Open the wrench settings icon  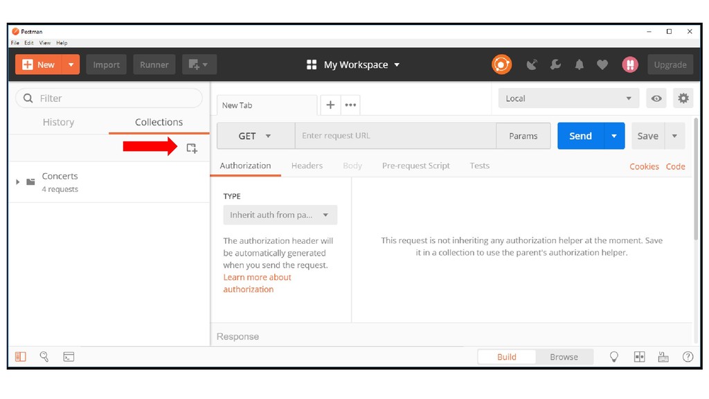555,64
